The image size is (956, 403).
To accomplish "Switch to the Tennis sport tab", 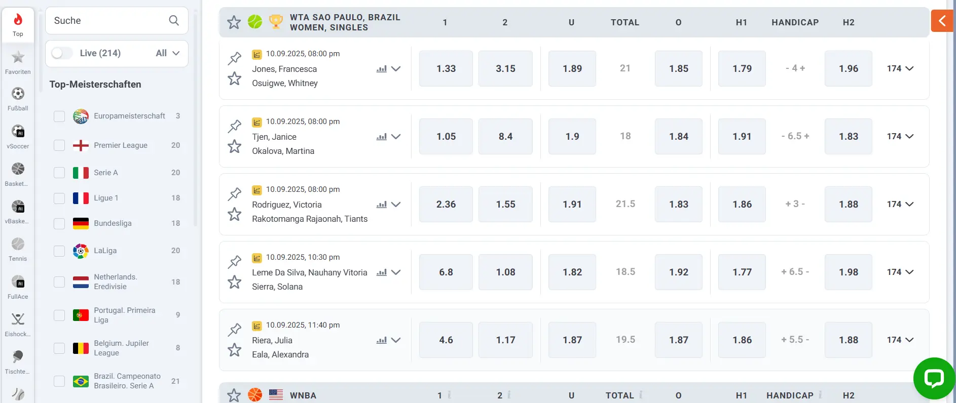I will (18, 249).
